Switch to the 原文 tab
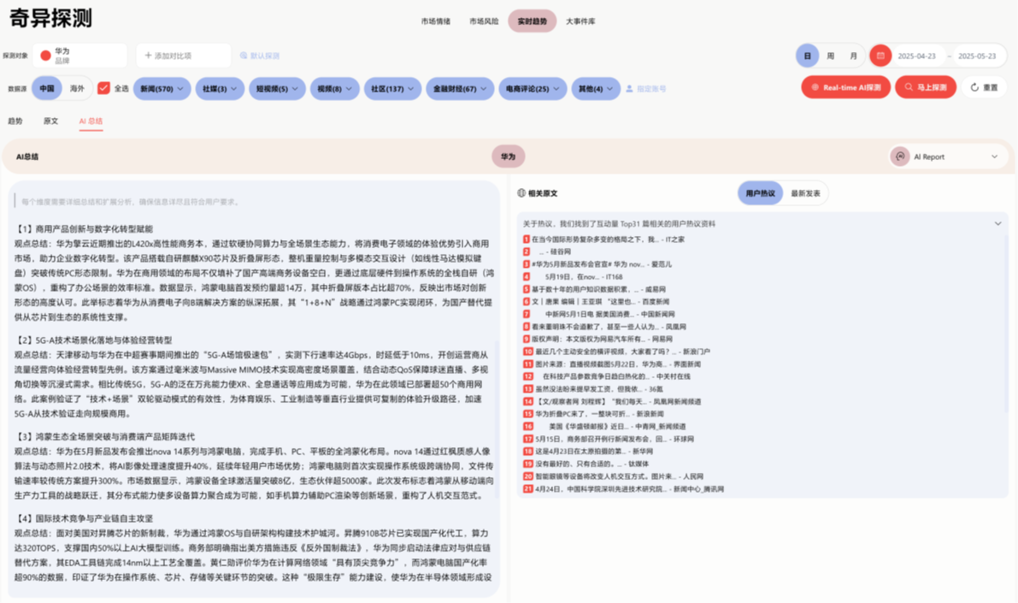 click(x=51, y=121)
